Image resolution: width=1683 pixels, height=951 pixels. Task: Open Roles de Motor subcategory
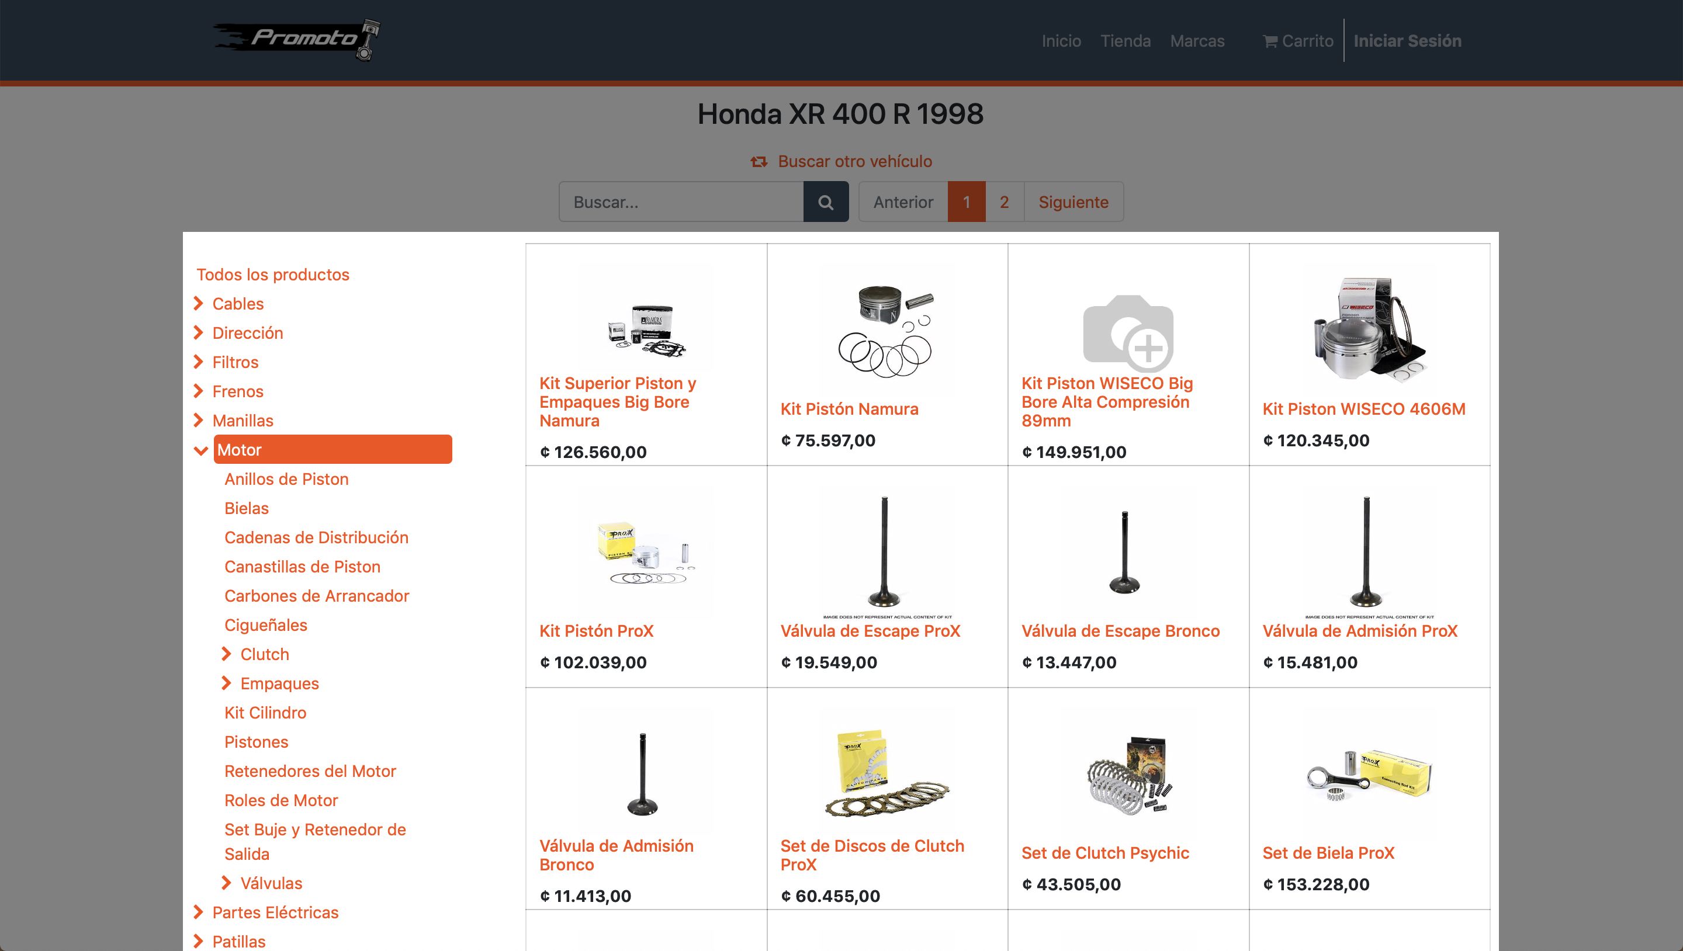coord(281,800)
